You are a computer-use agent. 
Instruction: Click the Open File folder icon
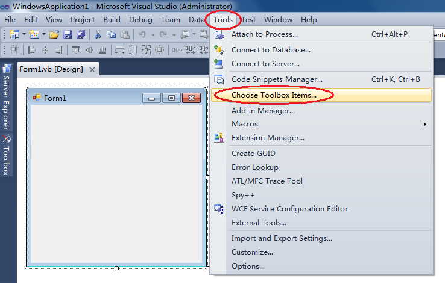tap(54, 34)
